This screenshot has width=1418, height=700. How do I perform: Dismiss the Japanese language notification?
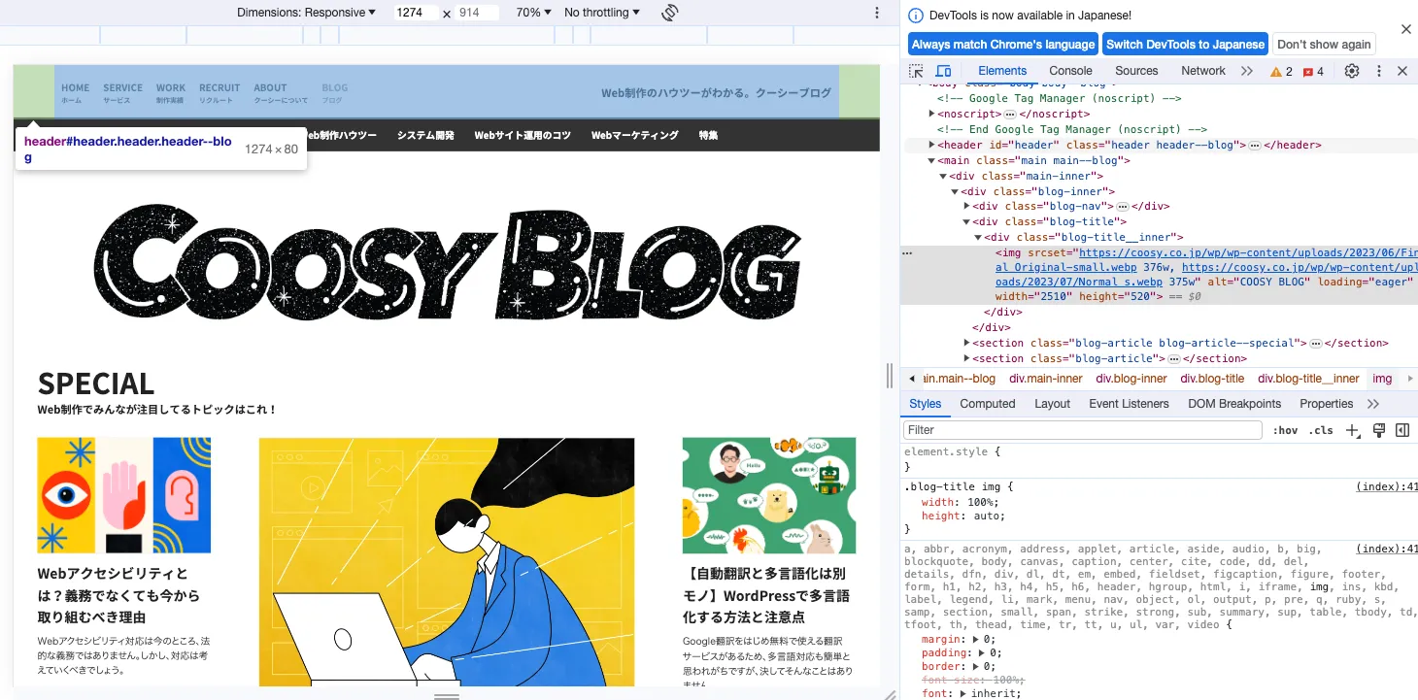coord(1405,29)
